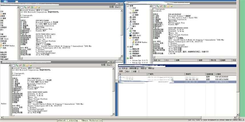Click scroll-up arrow of Windows 8.1 shell output
The height and width of the screenshot is (122, 245).
113,68
